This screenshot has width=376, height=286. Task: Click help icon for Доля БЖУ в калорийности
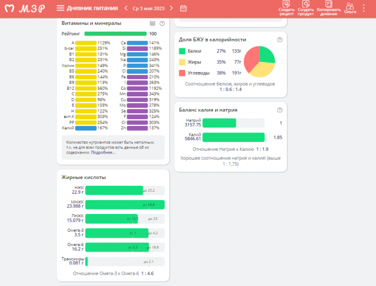pos(279,40)
